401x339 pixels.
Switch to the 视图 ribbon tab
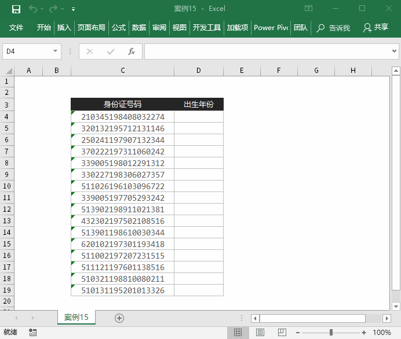[179, 27]
